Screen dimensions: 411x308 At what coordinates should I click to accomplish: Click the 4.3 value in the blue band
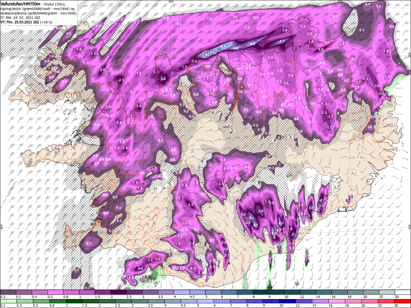point(253,44)
